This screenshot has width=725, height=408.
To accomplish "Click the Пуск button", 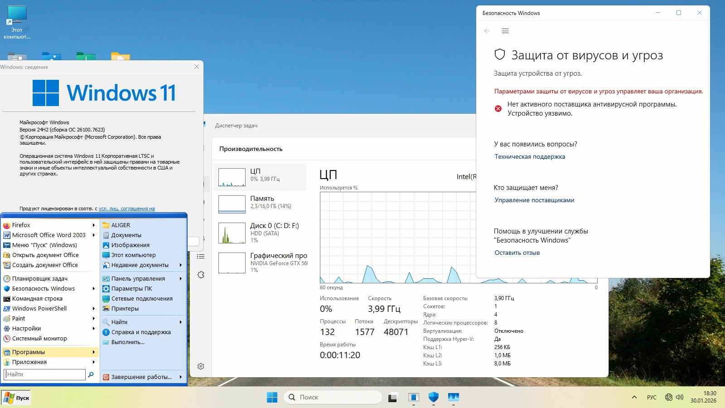I will 16,398.
